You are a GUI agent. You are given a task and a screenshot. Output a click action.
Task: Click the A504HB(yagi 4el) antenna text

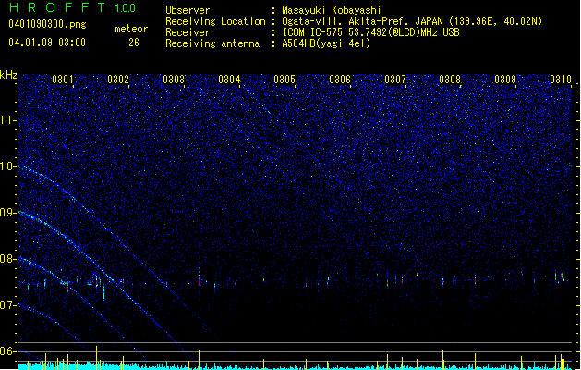[x=326, y=43]
